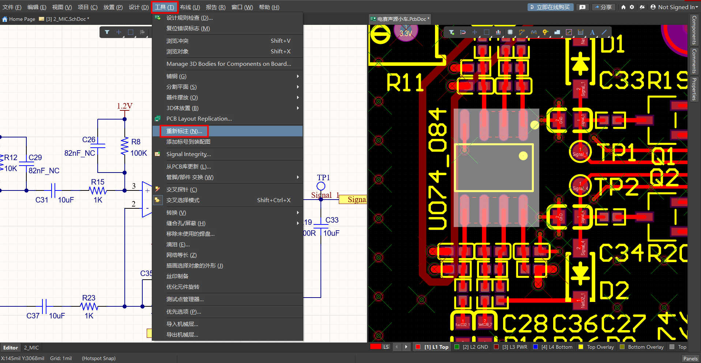Choose 重新标注 (N)... from the tools menu

pos(184,131)
